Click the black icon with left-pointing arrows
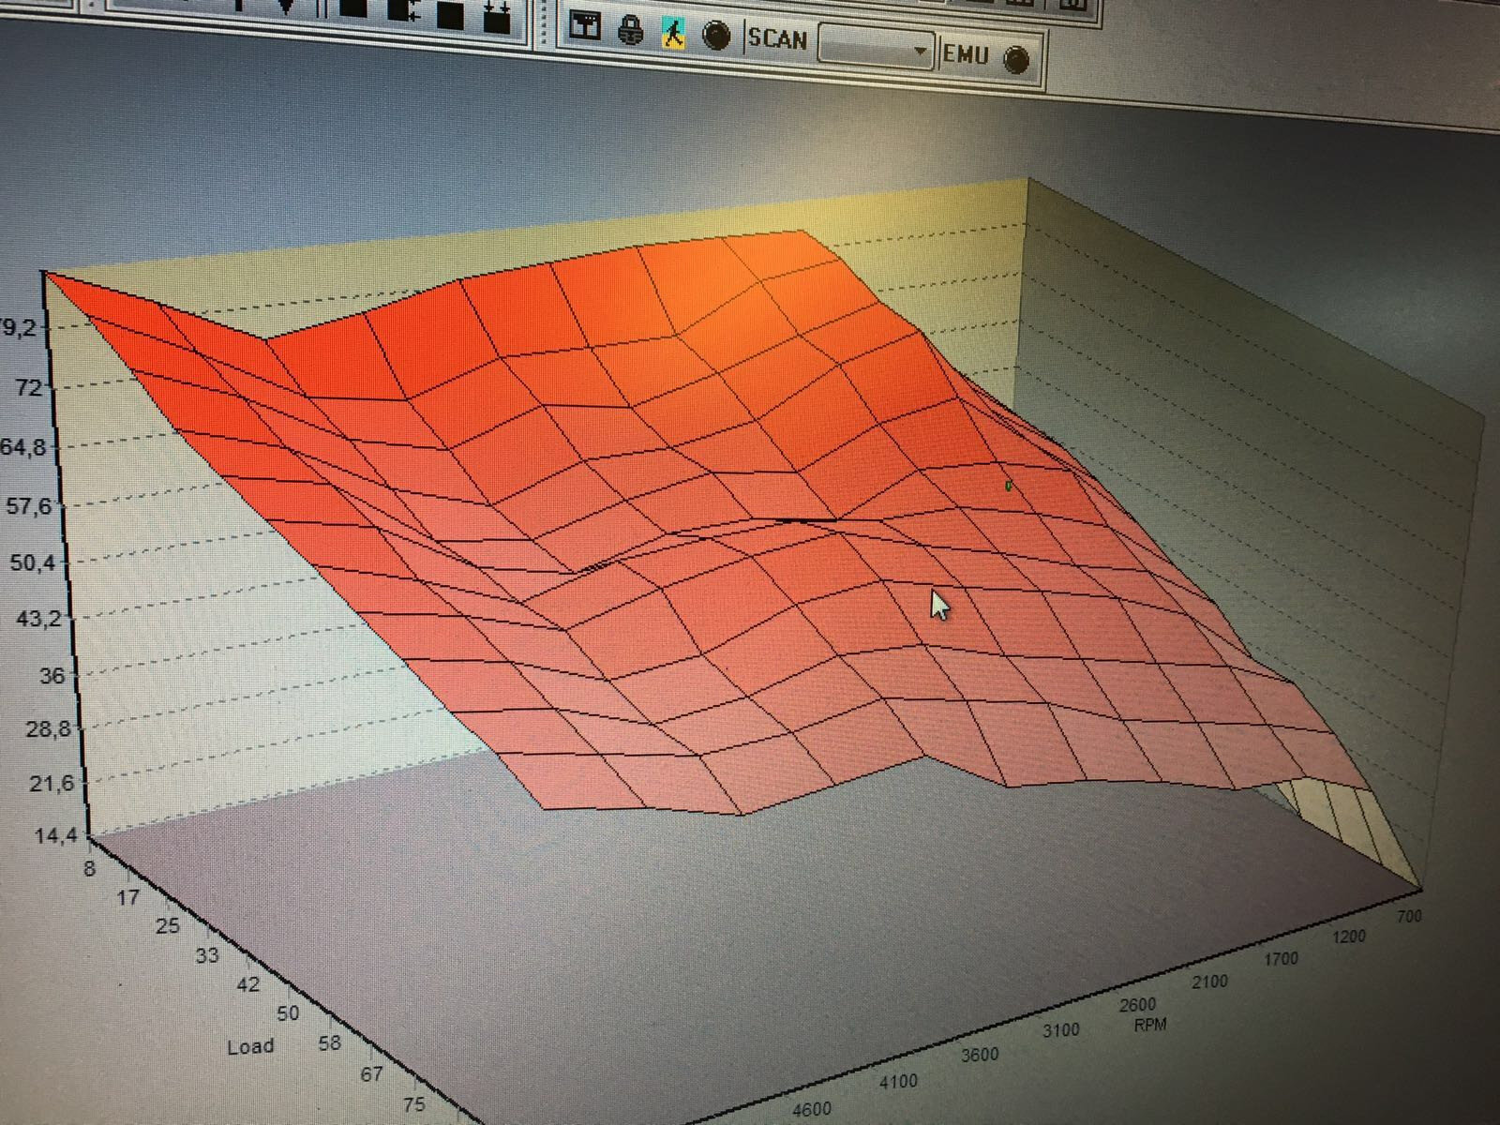The width and height of the screenshot is (1500, 1125). [404, 10]
